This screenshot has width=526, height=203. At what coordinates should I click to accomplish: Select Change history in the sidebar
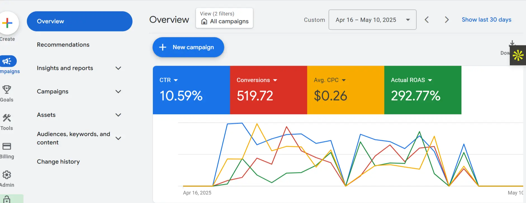(x=58, y=162)
